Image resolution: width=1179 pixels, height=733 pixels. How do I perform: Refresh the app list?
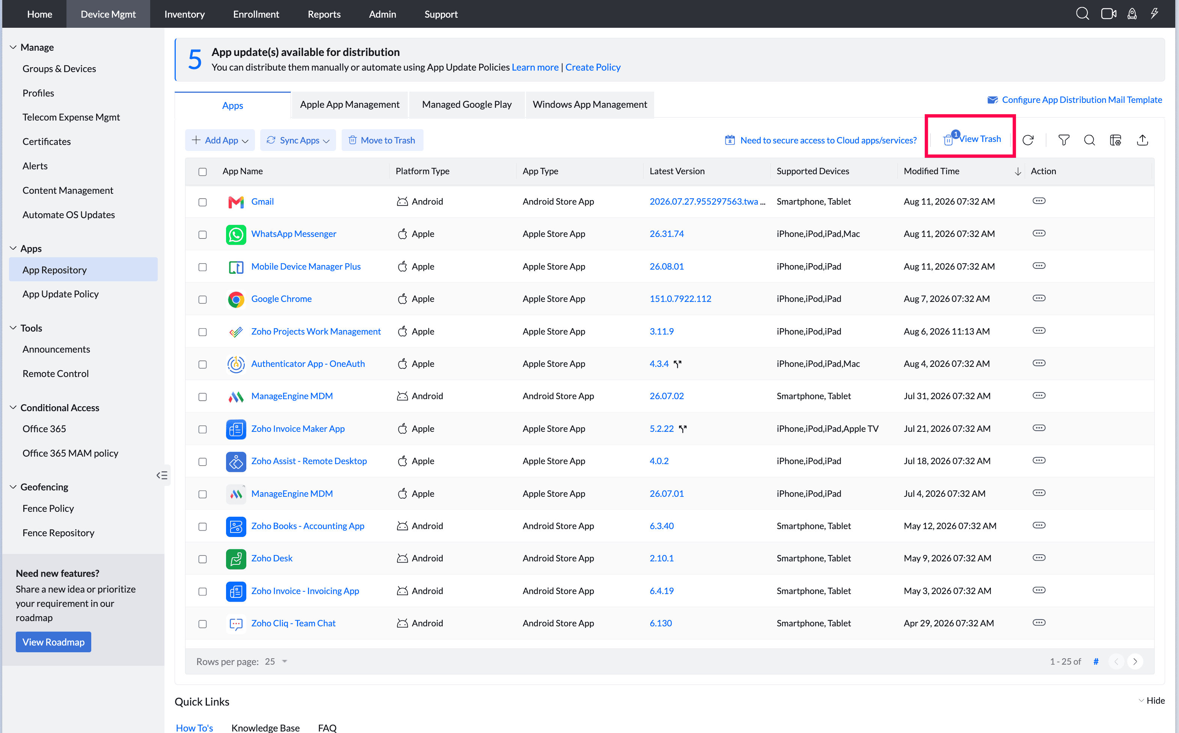(1028, 140)
